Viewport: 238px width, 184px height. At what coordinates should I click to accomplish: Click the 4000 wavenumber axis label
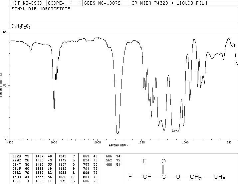coord(10,142)
